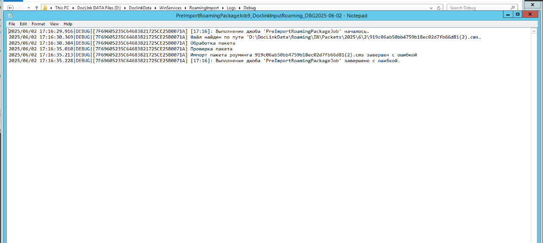Click the magnifier icon in Search Debug box
This screenshot has width=543, height=243.
513,8
